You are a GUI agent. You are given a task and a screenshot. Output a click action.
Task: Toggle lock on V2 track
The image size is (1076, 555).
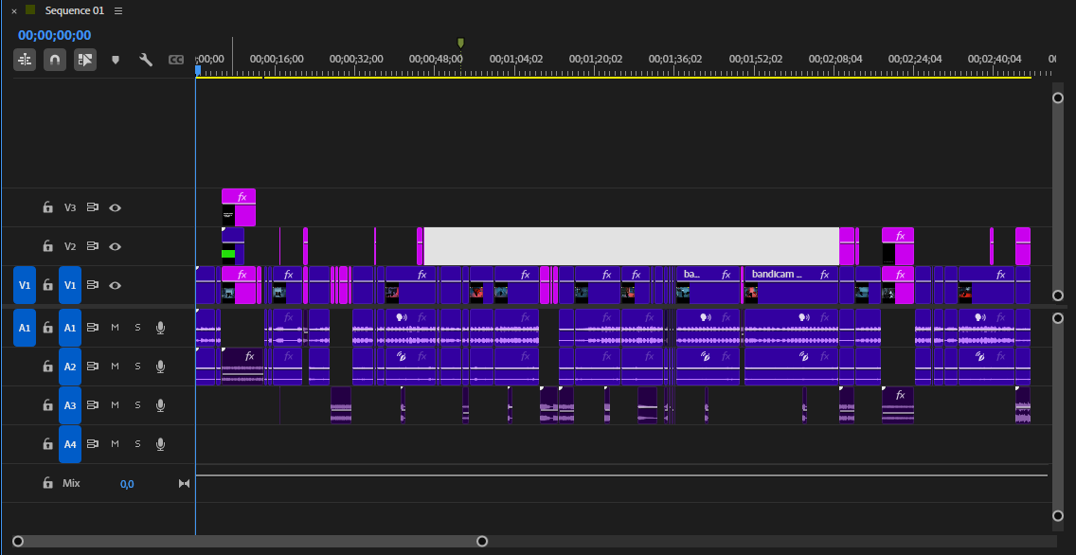[48, 245]
